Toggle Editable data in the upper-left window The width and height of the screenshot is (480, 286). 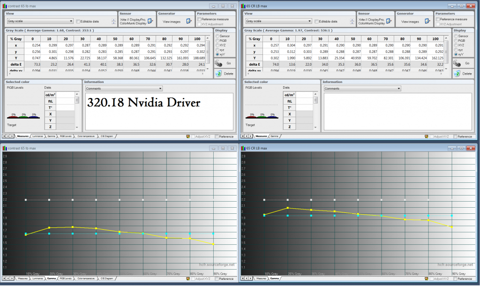point(78,22)
